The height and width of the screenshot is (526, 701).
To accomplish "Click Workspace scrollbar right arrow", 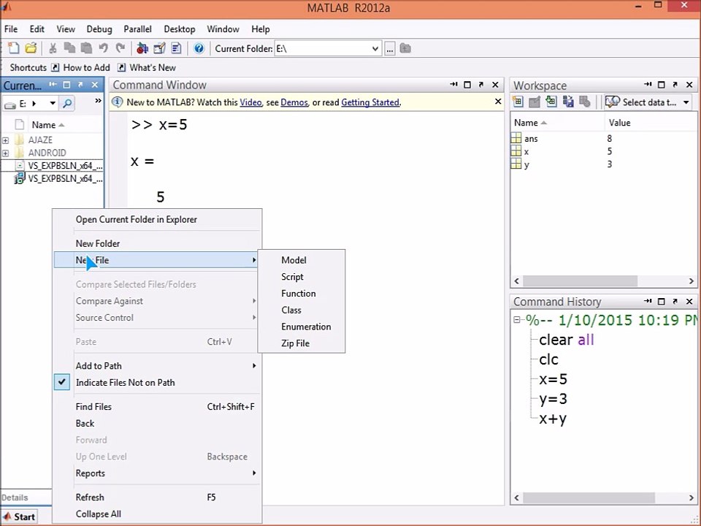I will pos(692,281).
